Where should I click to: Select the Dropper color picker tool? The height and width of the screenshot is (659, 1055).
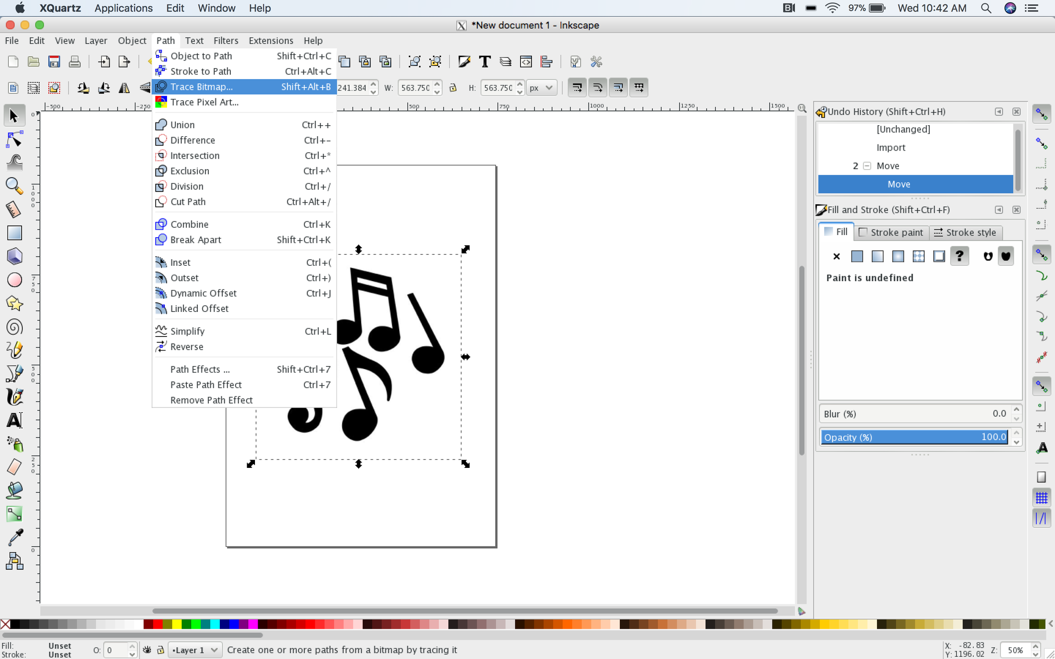click(15, 536)
